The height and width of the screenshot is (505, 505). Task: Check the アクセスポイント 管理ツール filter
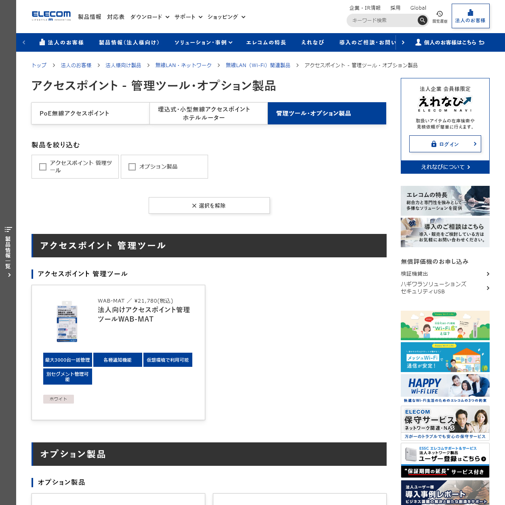click(x=75, y=166)
